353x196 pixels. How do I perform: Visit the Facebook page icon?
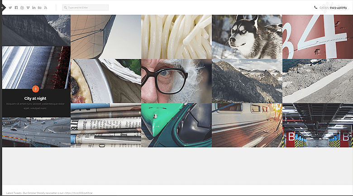coord(16,8)
